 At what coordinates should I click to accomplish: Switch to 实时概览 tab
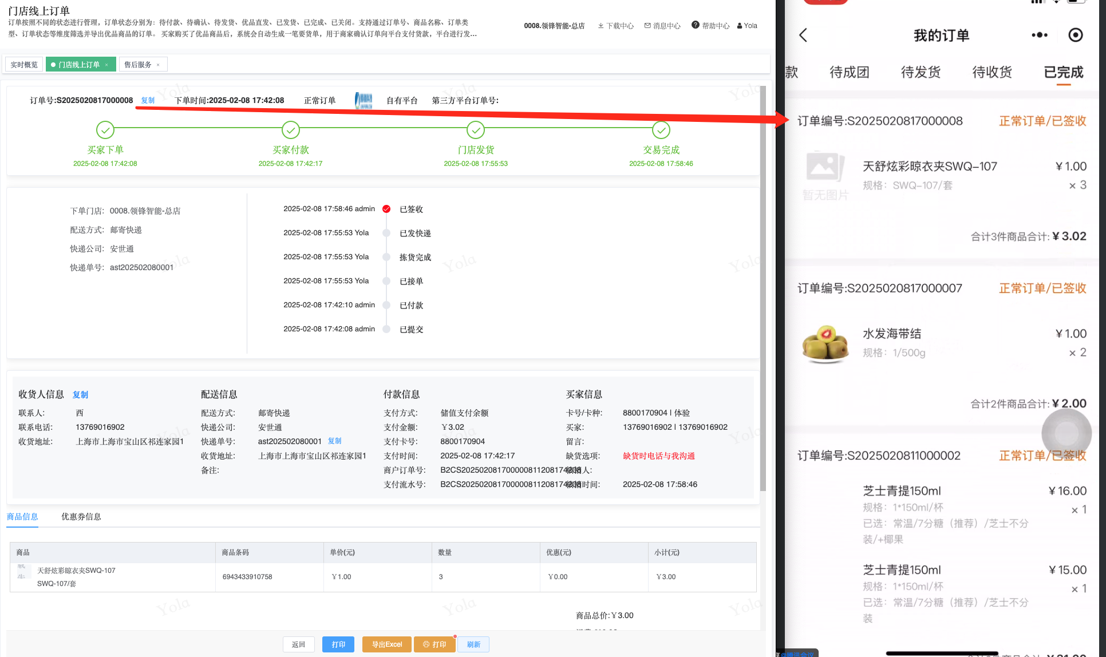pyautogui.click(x=24, y=65)
